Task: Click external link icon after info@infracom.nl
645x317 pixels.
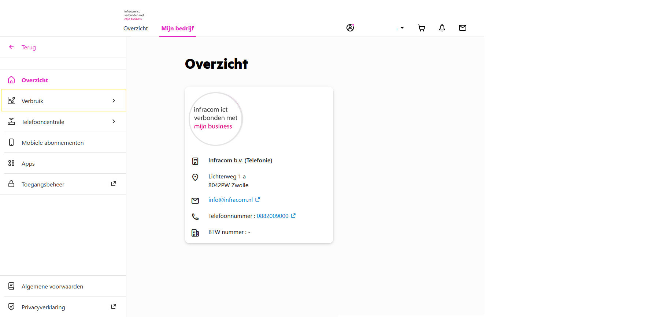Action: click(x=257, y=199)
